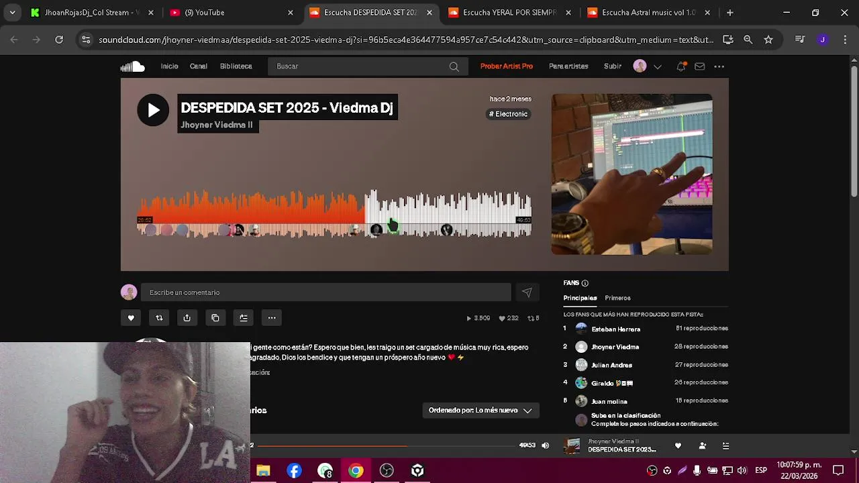Open Facebook from the taskbar
The width and height of the screenshot is (859, 483).
coord(294,471)
